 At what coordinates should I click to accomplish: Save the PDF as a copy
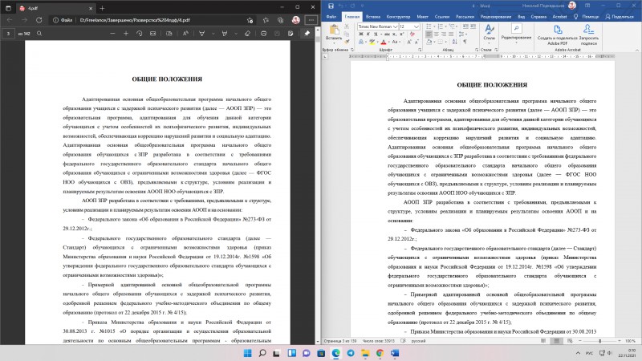coord(291,34)
